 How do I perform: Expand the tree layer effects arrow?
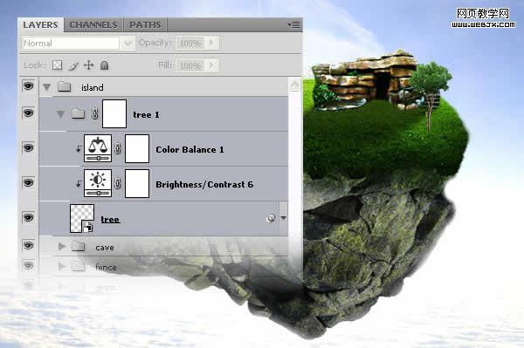click(x=283, y=218)
